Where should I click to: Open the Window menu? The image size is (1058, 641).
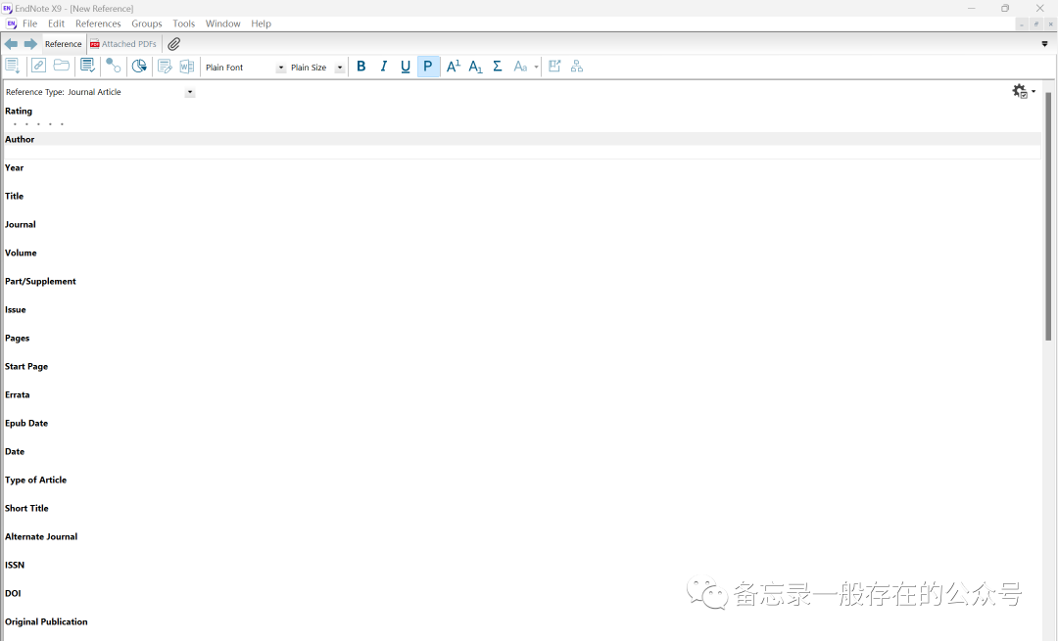point(222,23)
